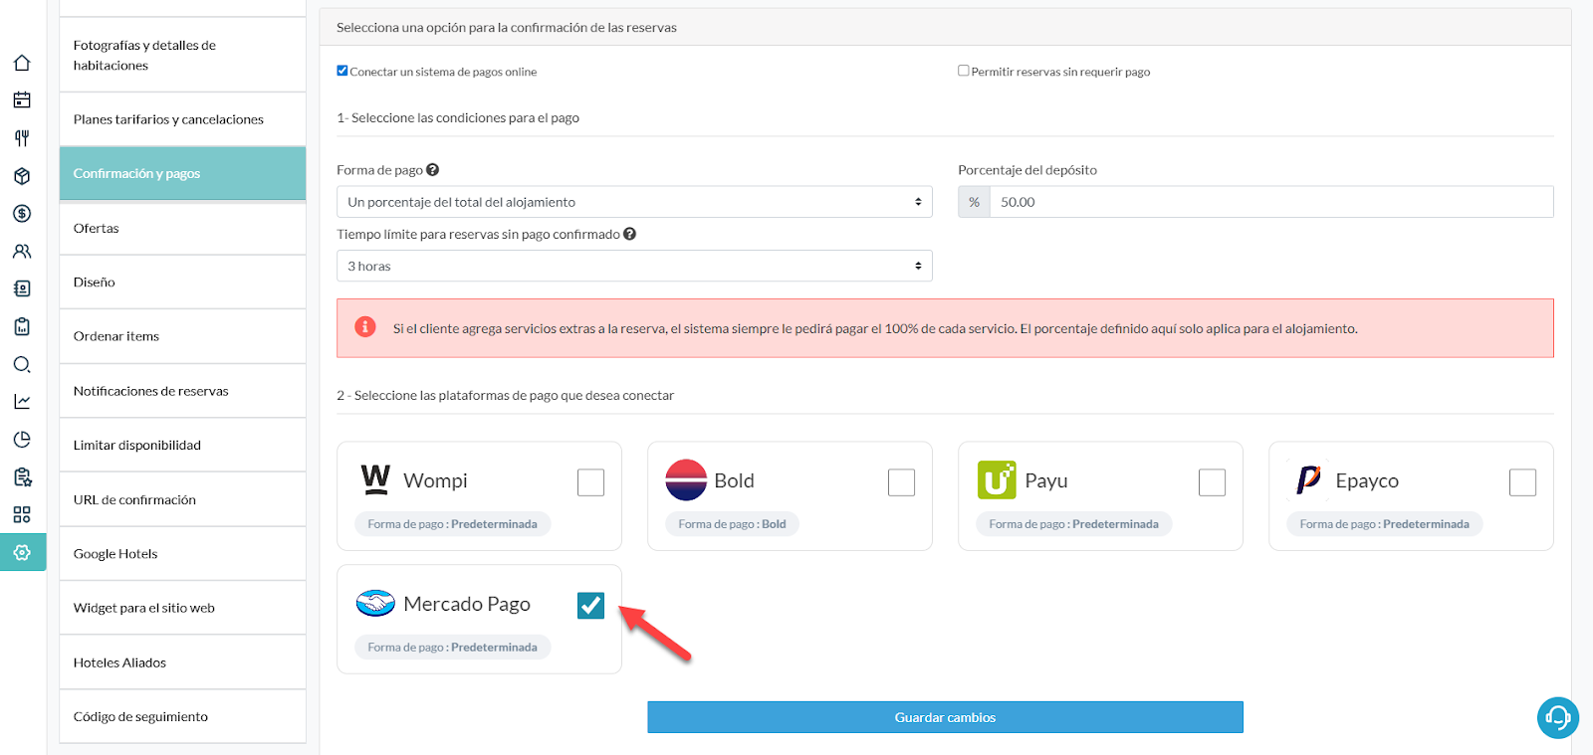1593x755 pixels.
Task: Uncheck the Mercado Pago checkbox
Action: pos(590,605)
